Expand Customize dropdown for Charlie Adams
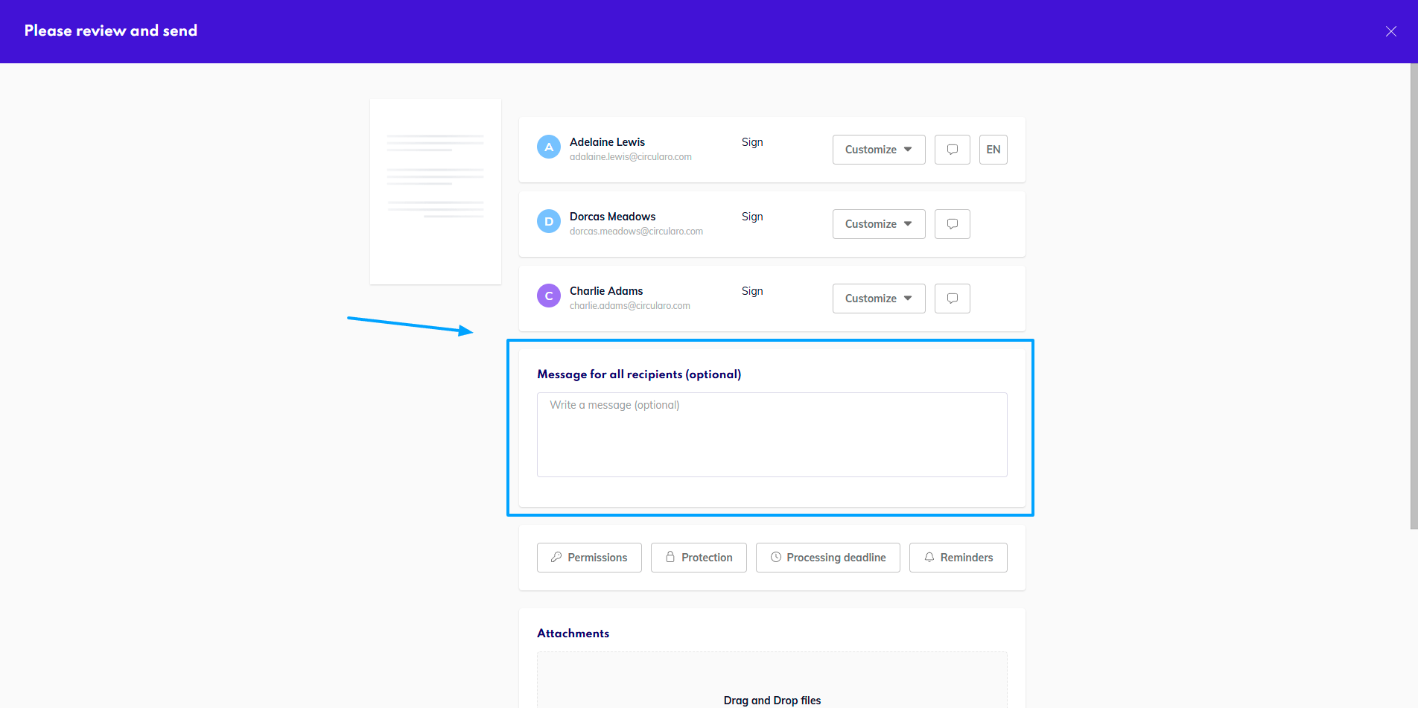The height and width of the screenshot is (708, 1418). 878,299
